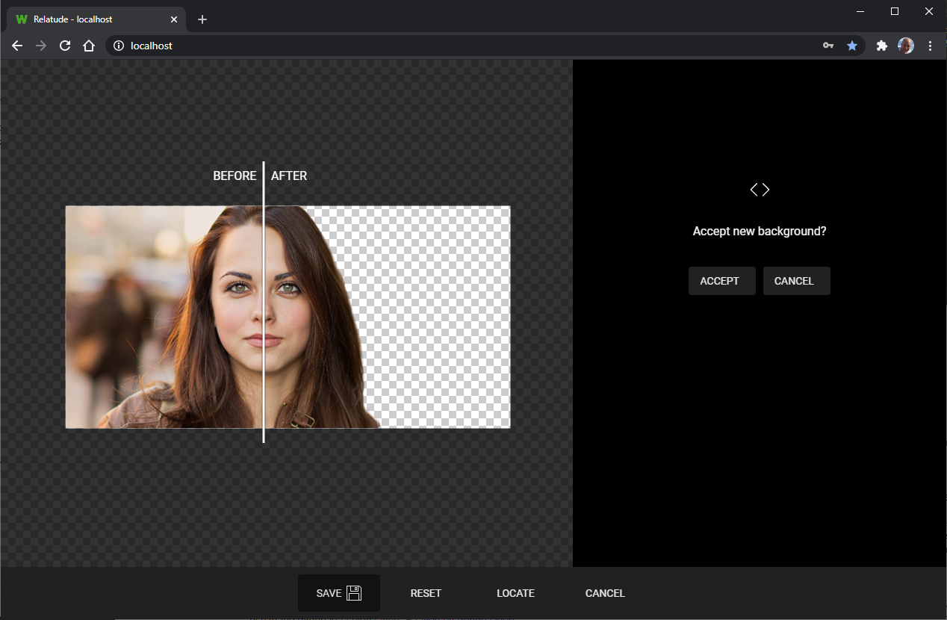Click the profile avatar in Chrome toolbar
The image size is (947, 620).
(906, 46)
